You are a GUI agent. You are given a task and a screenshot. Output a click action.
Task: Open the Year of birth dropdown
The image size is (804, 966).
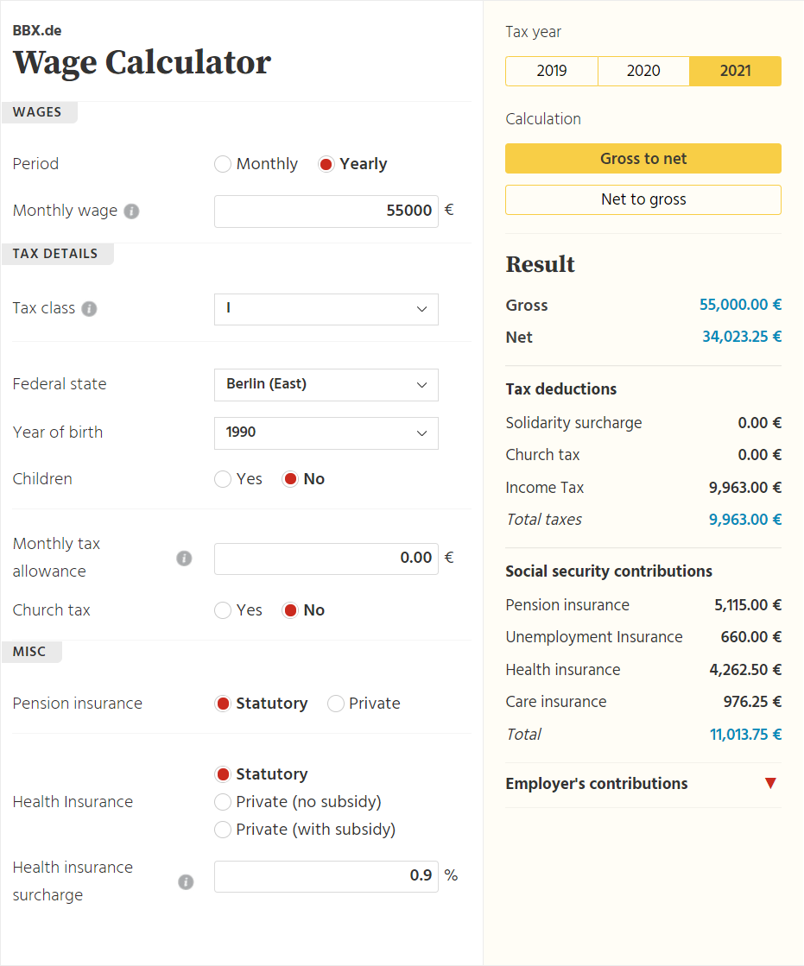pos(326,433)
